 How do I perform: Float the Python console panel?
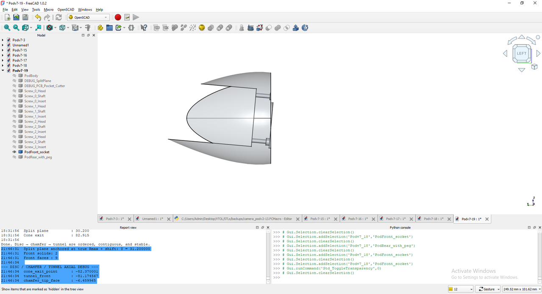pos(534,227)
